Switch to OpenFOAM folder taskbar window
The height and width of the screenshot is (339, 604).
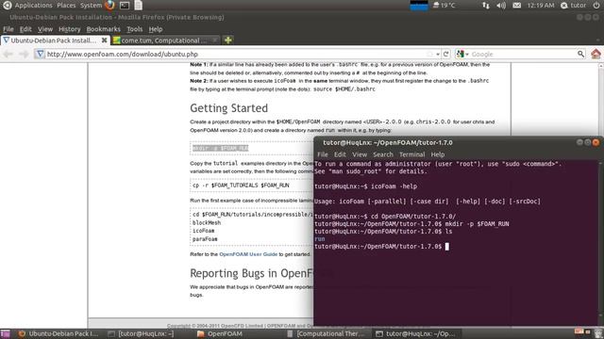click(220, 333)
